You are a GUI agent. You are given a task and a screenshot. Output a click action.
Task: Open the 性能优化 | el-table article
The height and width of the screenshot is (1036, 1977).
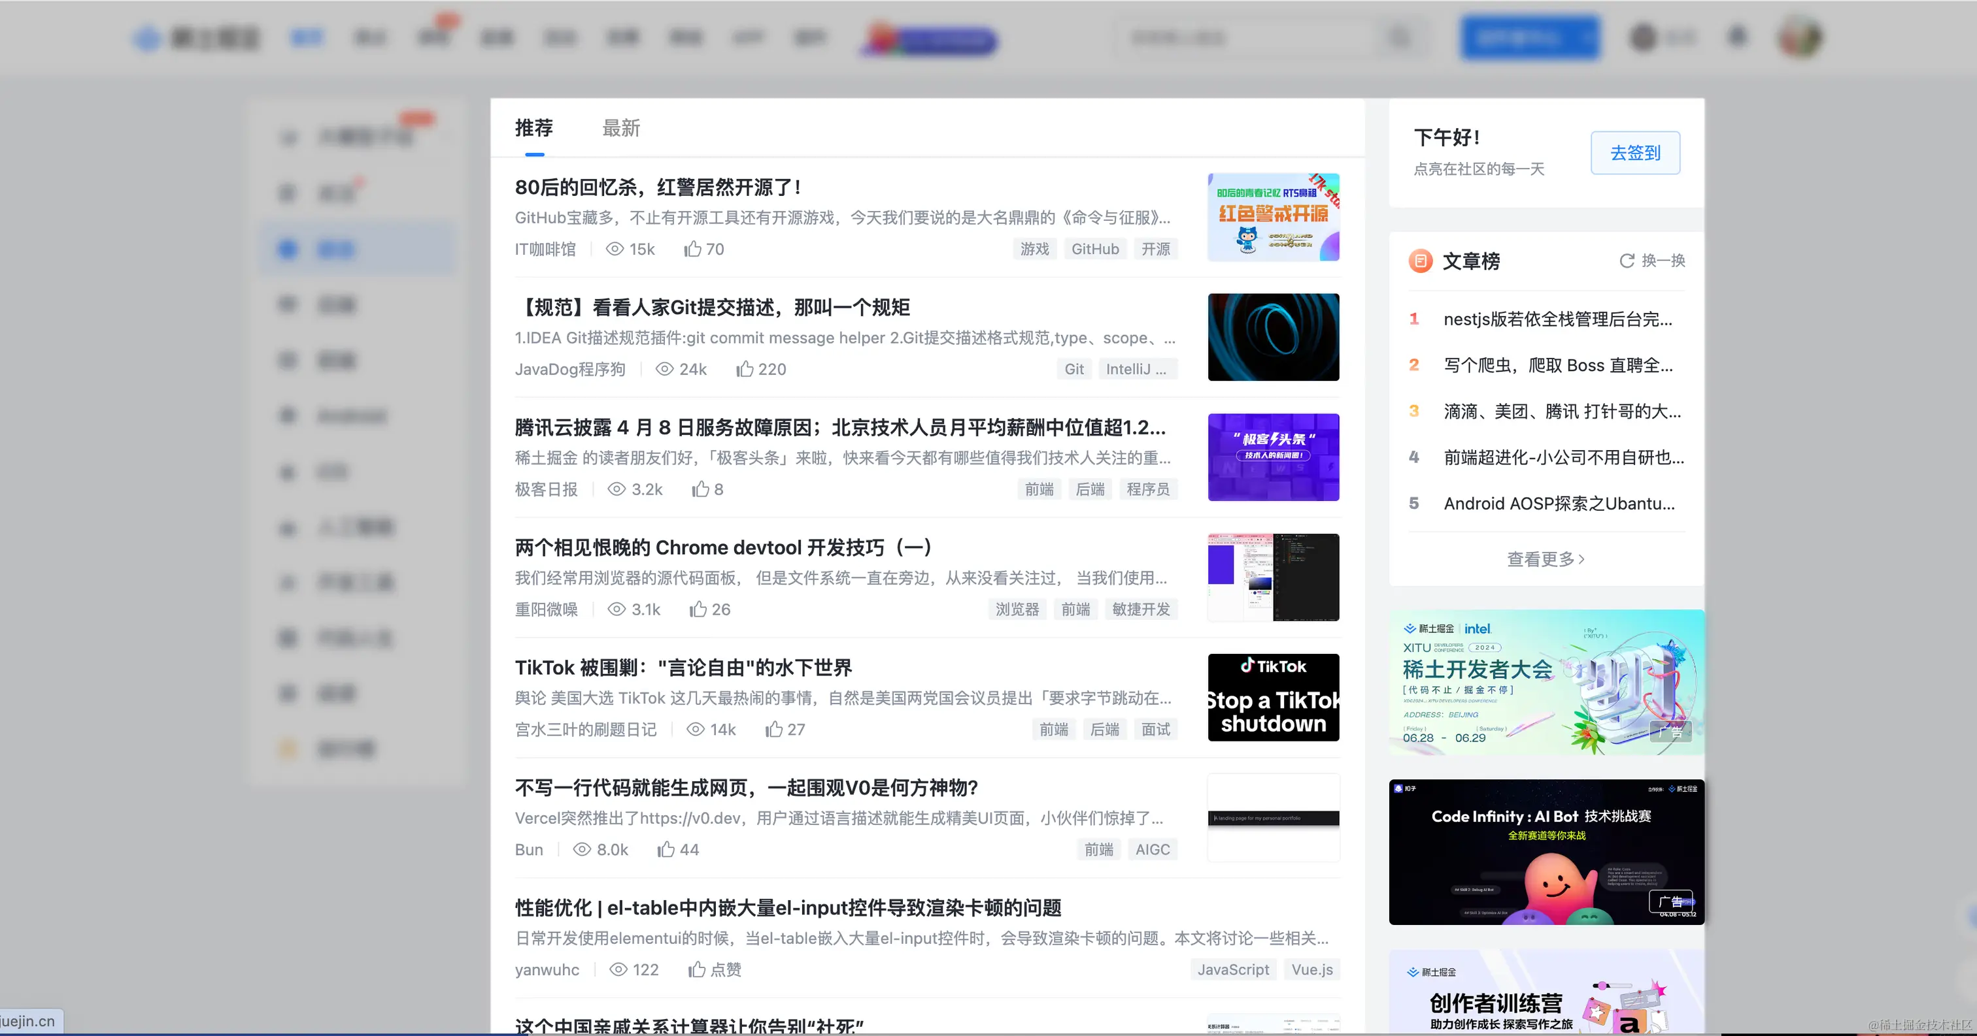click(788, 907)
